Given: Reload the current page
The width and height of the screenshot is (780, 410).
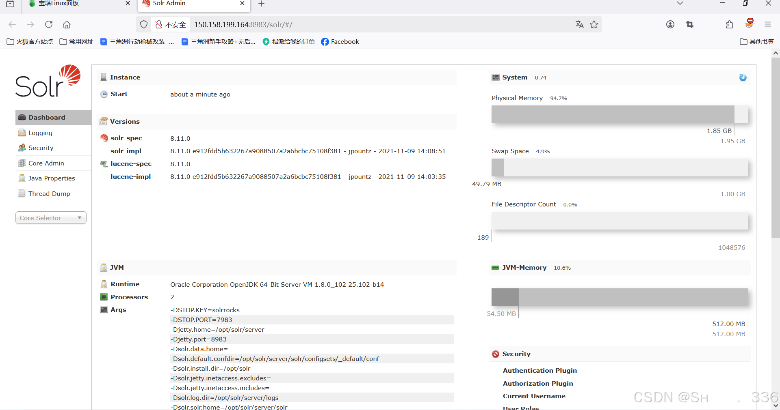Looking at the screenshot, I should point(49,24).
